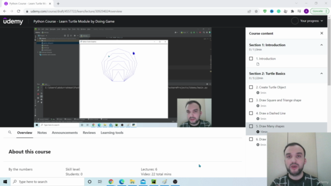
Task: Close the Course content panel
Action: pos(322,33)
